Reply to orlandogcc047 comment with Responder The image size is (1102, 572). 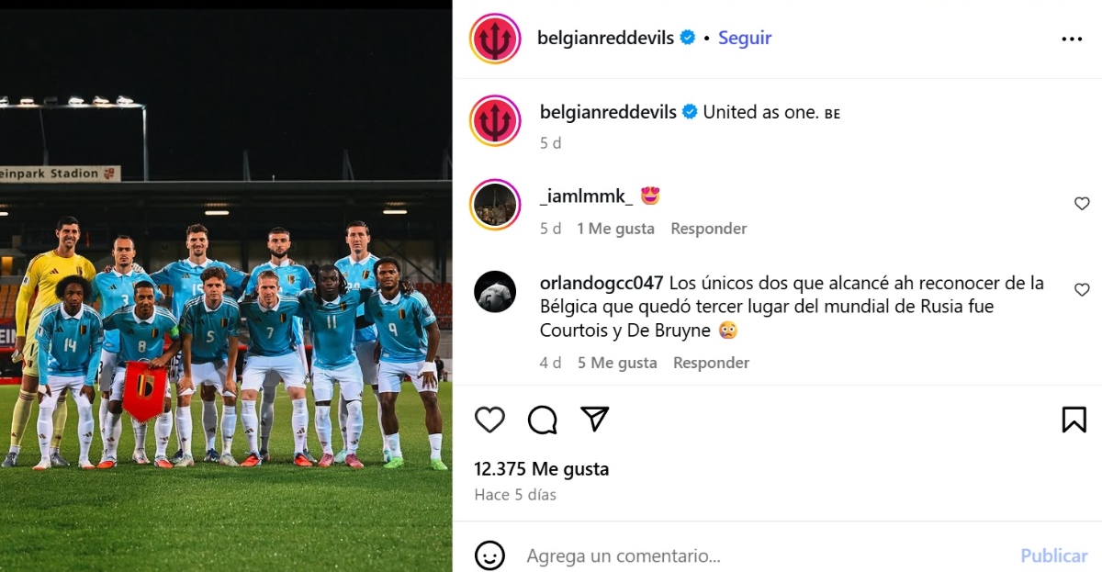[x=712, y=363]
